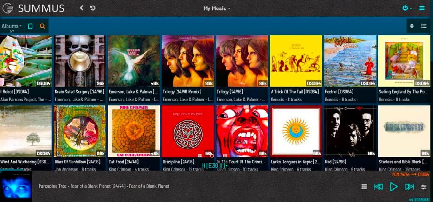Open the power button dropdown
This screenshot has width=433, height=202.
pos(407,8)
